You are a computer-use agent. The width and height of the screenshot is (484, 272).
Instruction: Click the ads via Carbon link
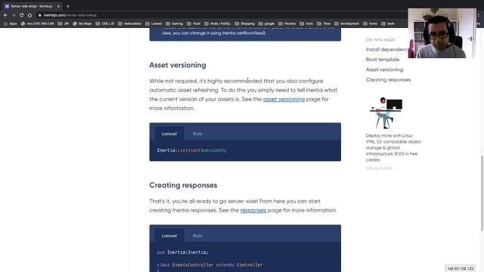pos(380,168)
